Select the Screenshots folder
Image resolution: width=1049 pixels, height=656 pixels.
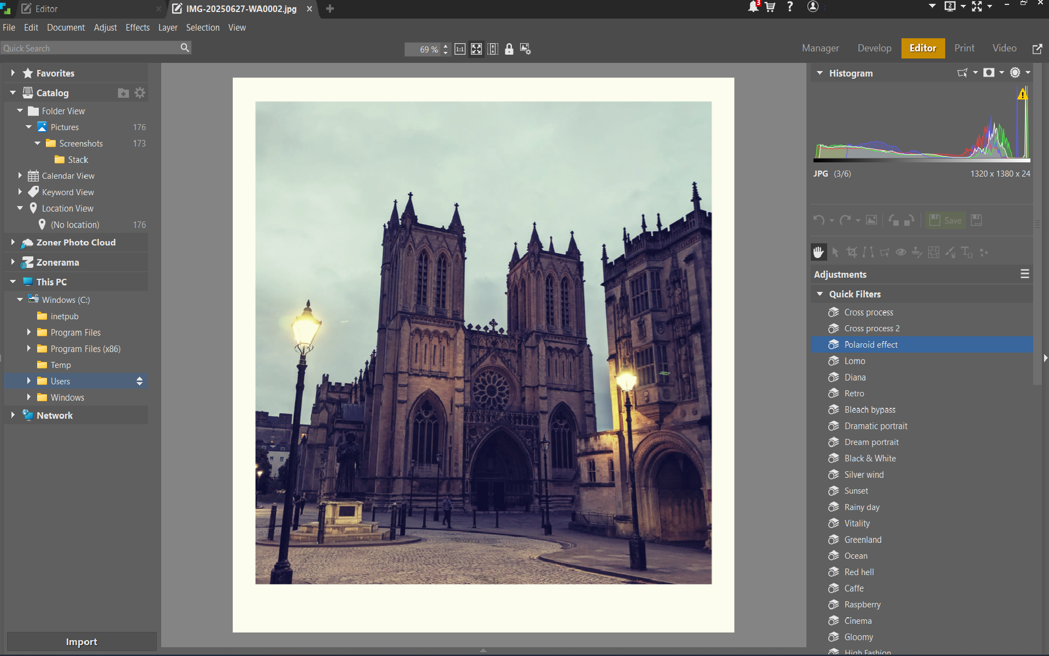81,143
